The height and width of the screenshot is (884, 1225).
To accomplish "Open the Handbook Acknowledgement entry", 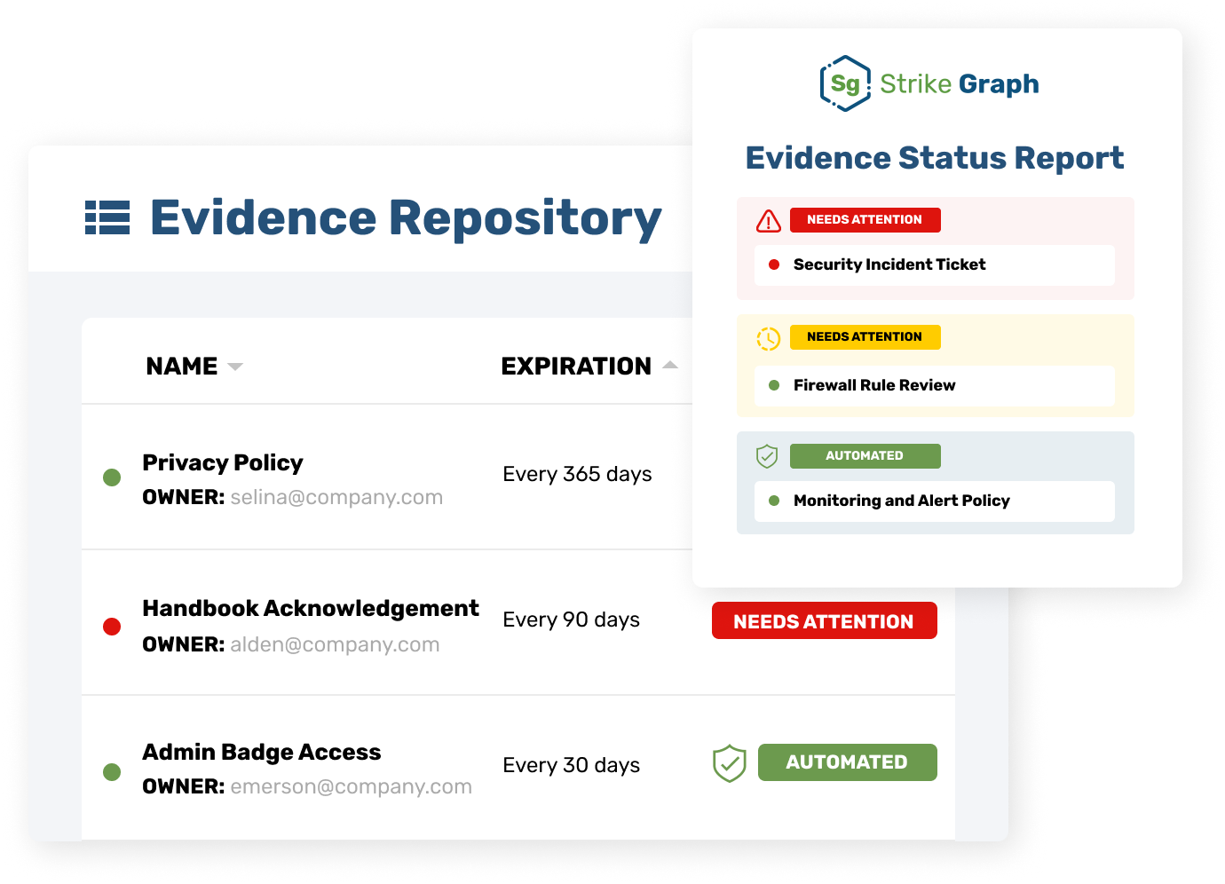I will pos(311,608).
